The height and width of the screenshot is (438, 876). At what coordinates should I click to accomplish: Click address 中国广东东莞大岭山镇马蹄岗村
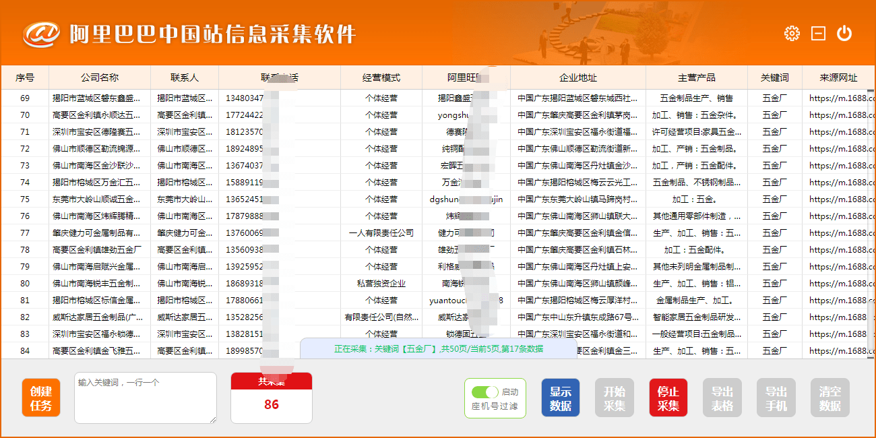point(578,199)
